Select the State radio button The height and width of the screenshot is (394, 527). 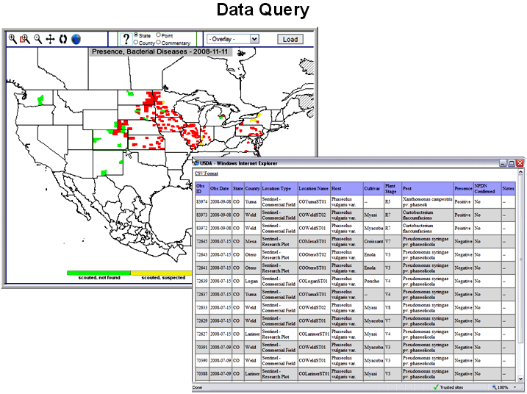[x=137, y=35]
